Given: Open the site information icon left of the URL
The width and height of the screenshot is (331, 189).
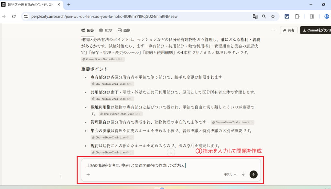Looking at the screenshot, I should [26, 17].
